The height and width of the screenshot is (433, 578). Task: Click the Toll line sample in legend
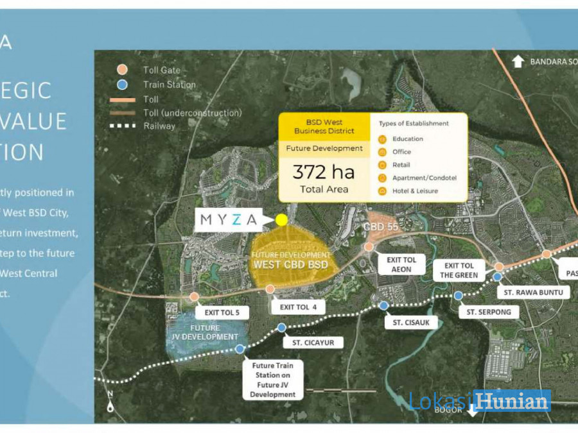[x=123, y=100]
